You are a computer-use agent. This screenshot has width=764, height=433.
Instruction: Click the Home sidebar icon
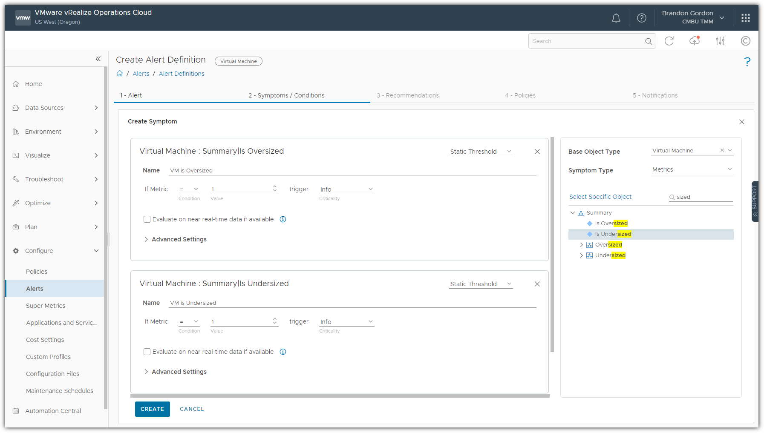(x=16, y=84)
